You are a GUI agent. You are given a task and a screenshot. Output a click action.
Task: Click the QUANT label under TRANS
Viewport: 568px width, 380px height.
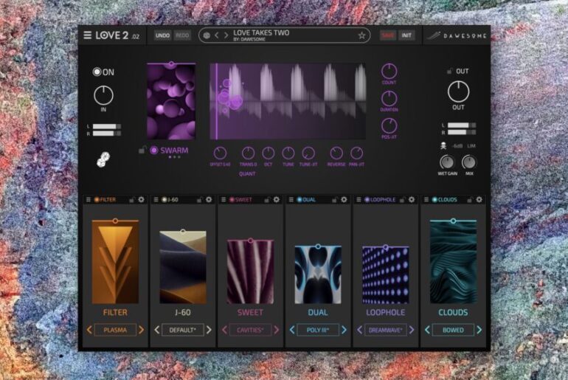tap(247, 174)
